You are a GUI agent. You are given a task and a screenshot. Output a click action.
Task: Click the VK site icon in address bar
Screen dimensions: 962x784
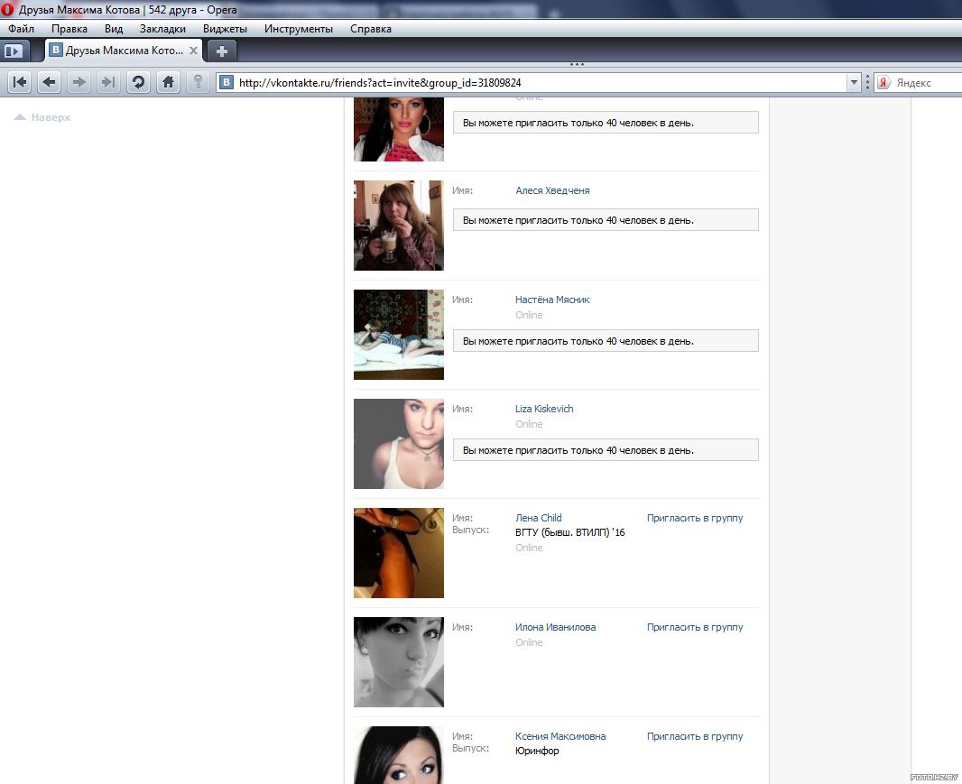point(227,82)
